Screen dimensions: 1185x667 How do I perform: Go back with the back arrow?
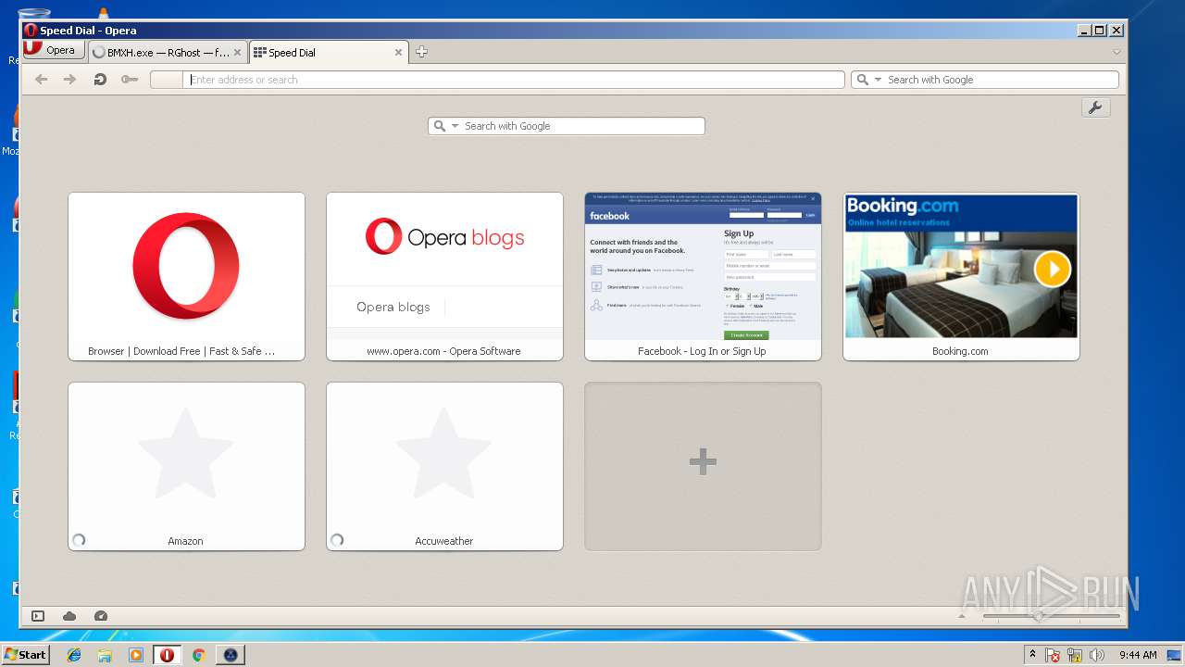(41, 80)
